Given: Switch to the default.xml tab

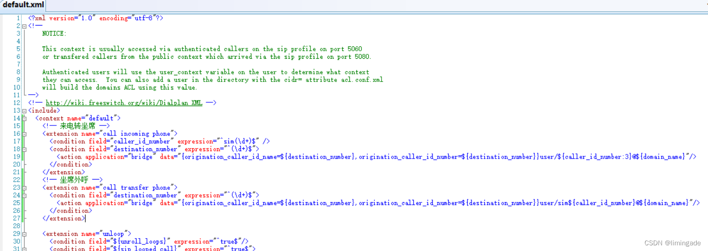Looking at the screenshot, I should click(23, 5).
